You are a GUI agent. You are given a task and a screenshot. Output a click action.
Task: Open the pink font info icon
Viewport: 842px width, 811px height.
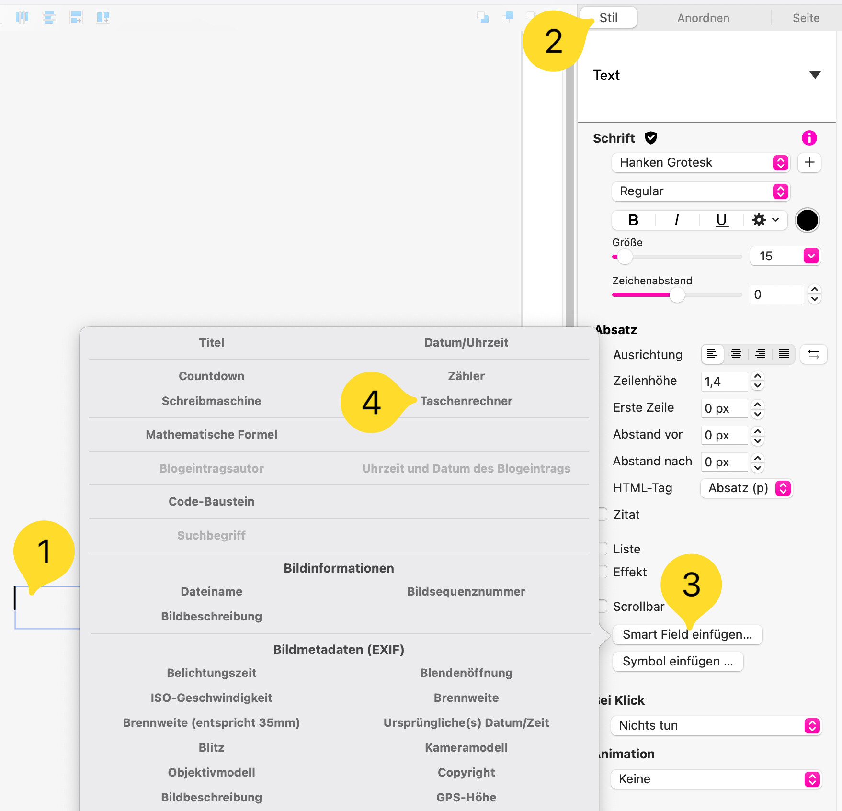pos(809,138)
